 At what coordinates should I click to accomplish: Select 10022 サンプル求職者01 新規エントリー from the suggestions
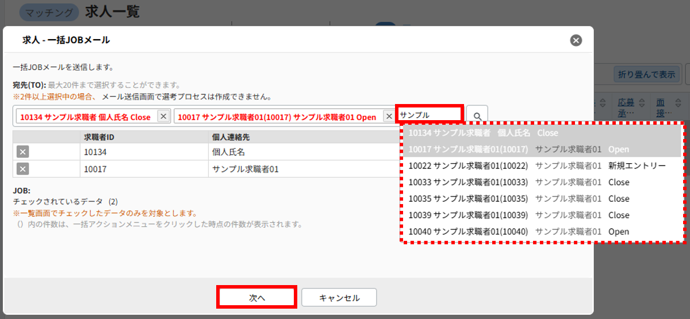(x=537, y=166)
